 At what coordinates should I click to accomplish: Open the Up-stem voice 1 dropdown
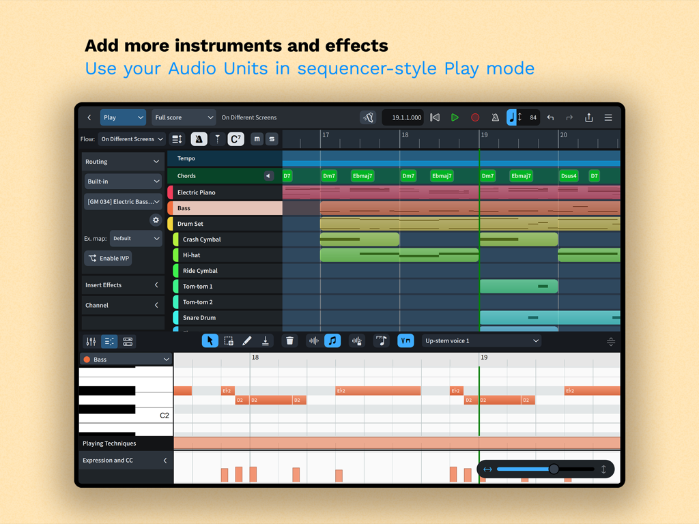pyautogui.click(x=481, y=340)
